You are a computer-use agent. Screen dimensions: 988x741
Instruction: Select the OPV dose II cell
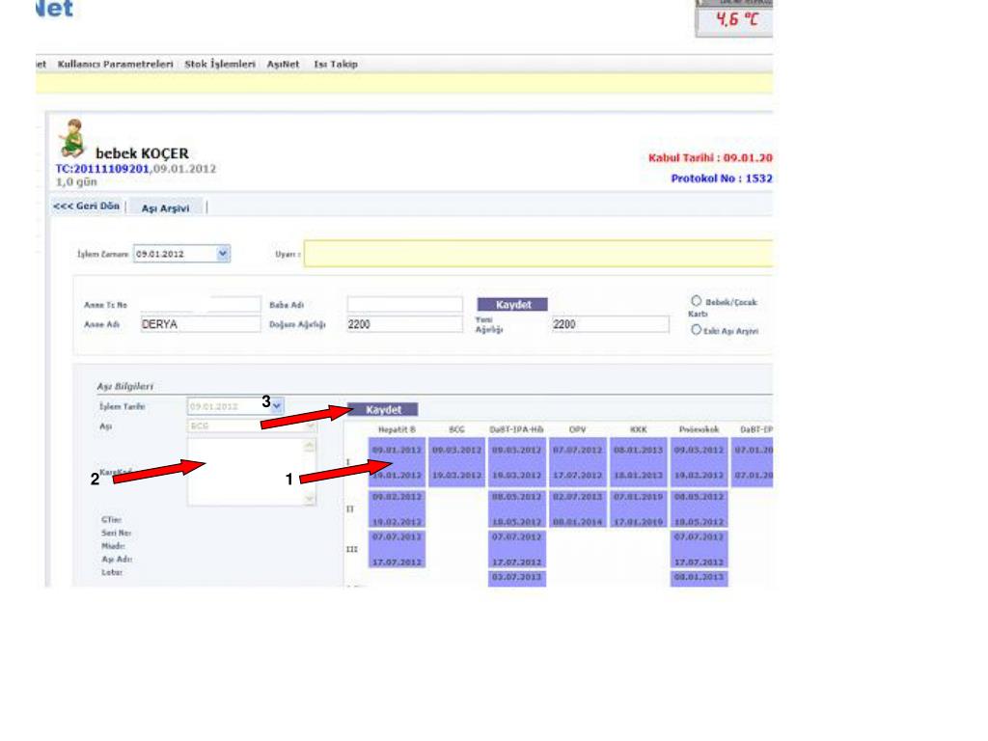click(577, 509)
